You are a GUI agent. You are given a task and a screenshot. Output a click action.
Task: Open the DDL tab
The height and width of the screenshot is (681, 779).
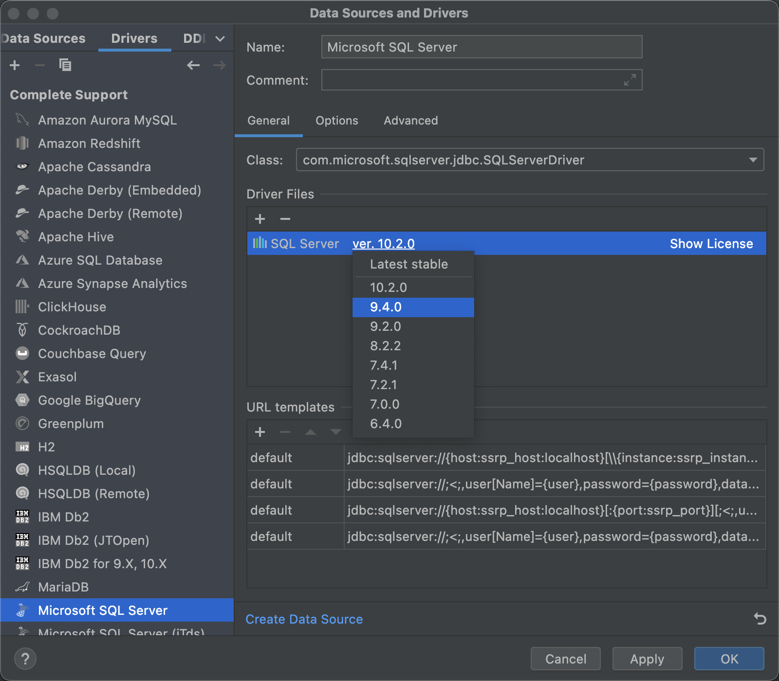point(194,38)
